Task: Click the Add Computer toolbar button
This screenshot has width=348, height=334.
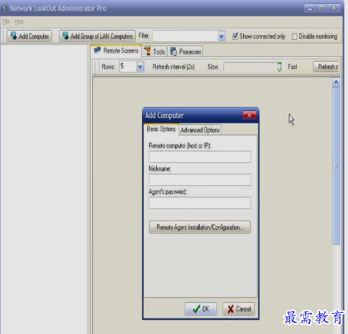Action: click(29, 36)
